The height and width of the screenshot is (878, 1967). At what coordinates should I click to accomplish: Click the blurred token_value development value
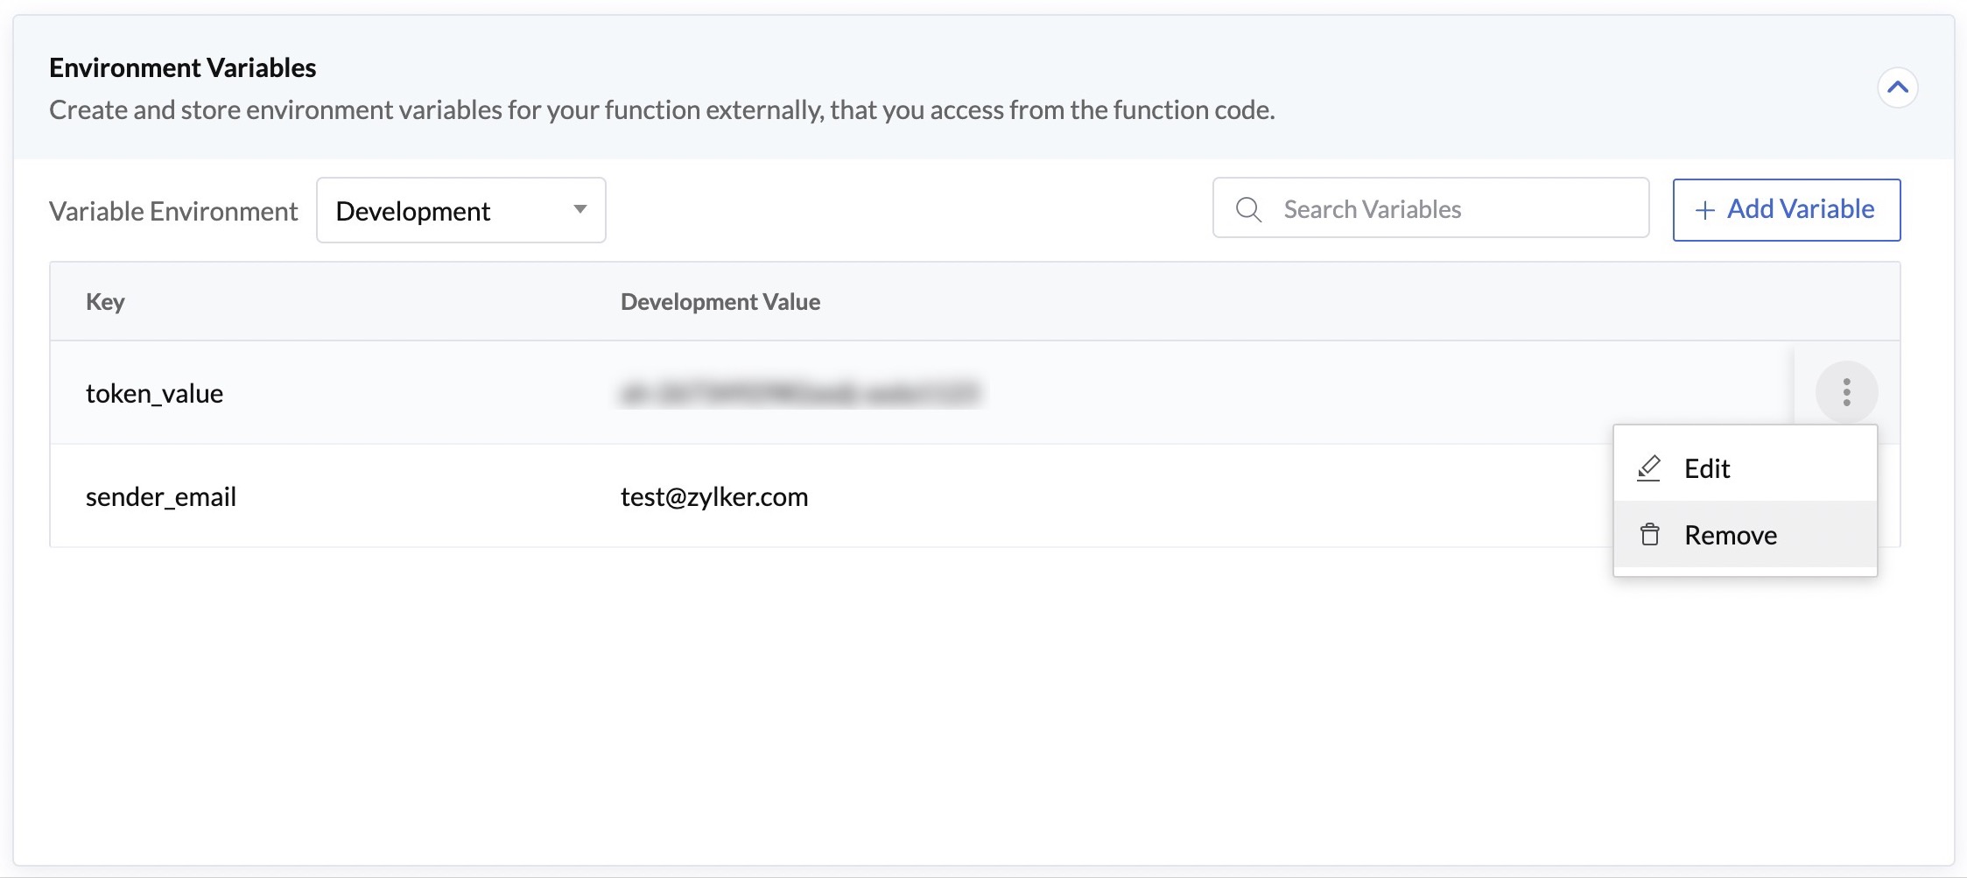coord(802,393)
